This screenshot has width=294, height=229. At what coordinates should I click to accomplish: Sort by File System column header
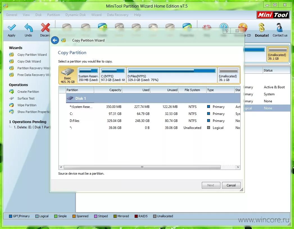tap(192, 90)
